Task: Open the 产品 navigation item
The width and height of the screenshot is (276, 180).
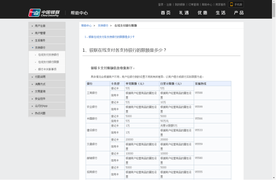Action: (x=239, y=13)
